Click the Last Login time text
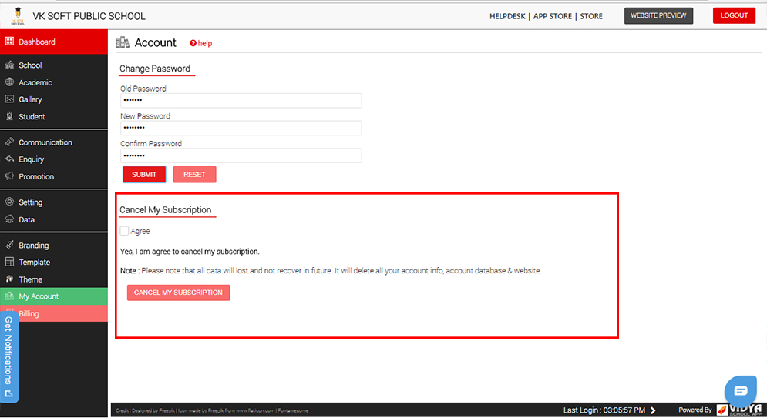This screenshot has height=418, width=767. pos(604,410)
